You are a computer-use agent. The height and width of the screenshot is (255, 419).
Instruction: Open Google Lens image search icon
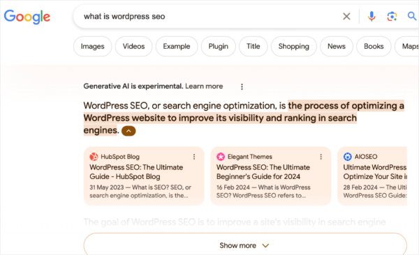tap(392, 17)
